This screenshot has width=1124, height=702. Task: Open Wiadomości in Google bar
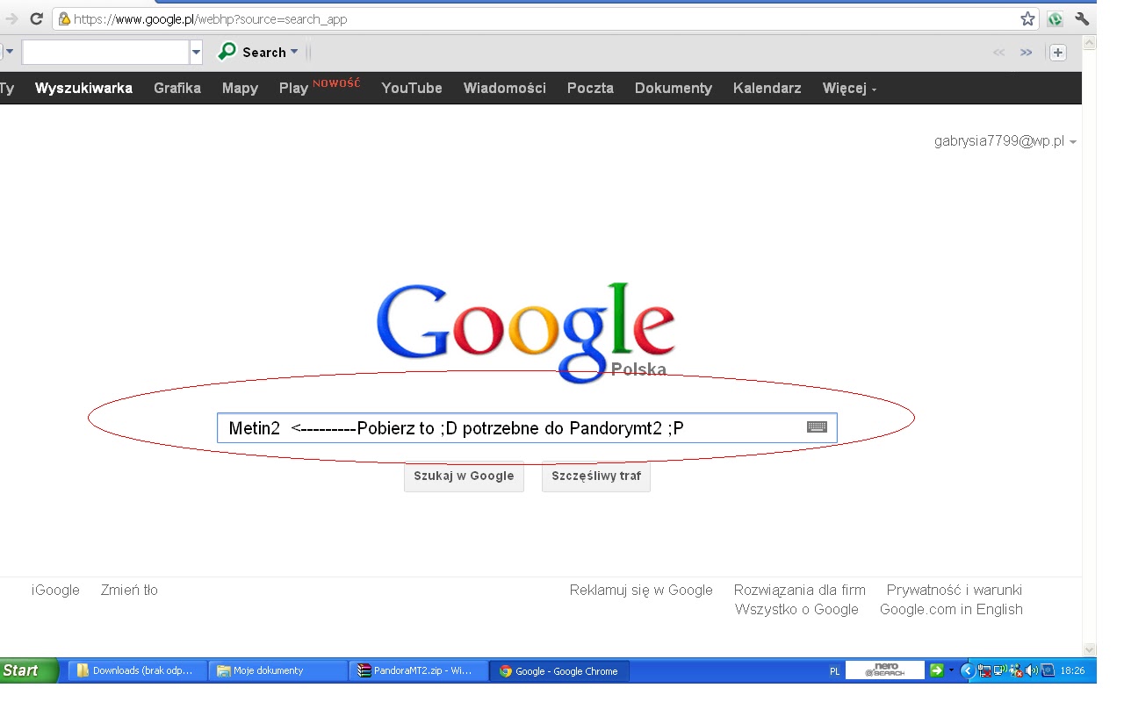[505, 88]
